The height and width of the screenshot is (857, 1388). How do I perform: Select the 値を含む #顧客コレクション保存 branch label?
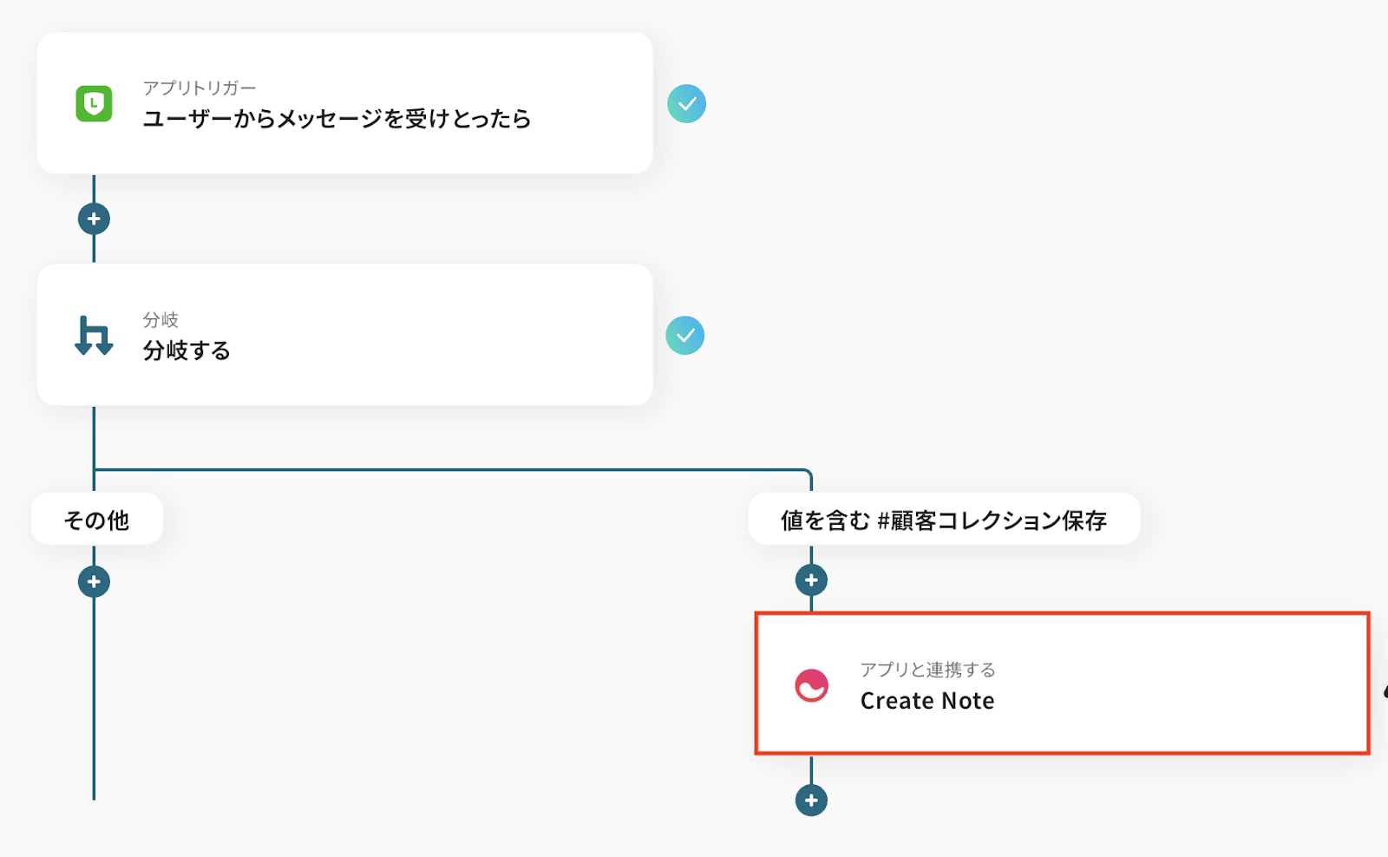coord(943,520)
